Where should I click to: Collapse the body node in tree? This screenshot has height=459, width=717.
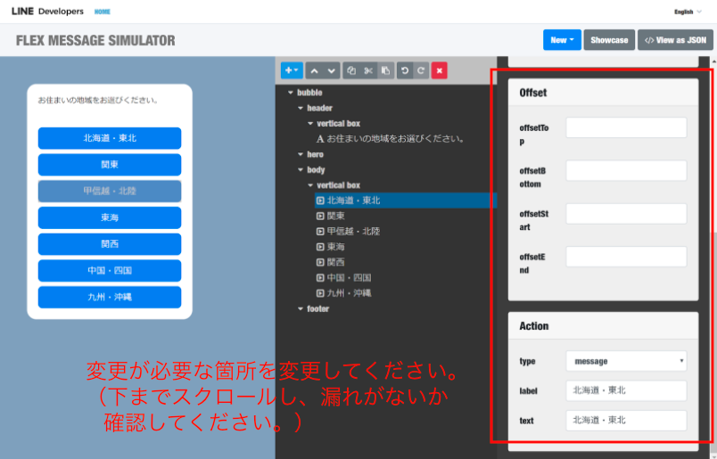tap(300, 169)
